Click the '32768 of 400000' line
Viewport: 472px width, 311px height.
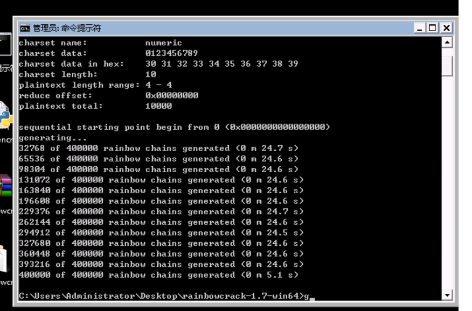tap(158, 148)
